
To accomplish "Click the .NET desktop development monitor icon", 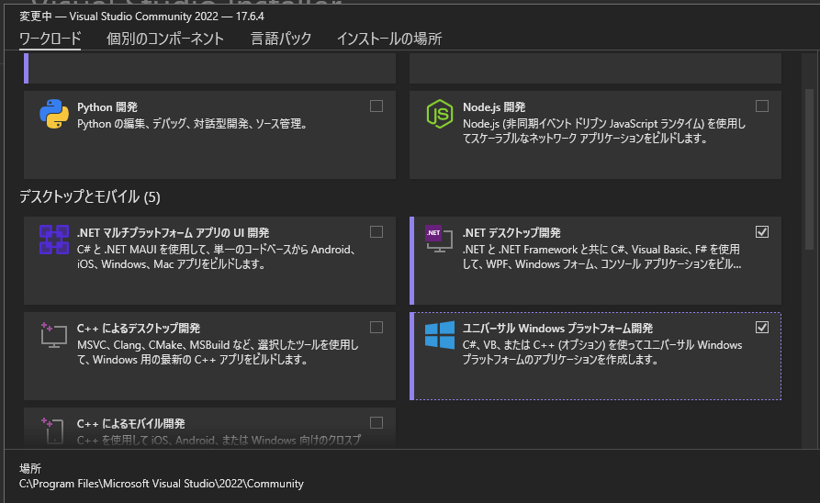I will [x=439, y=240].
